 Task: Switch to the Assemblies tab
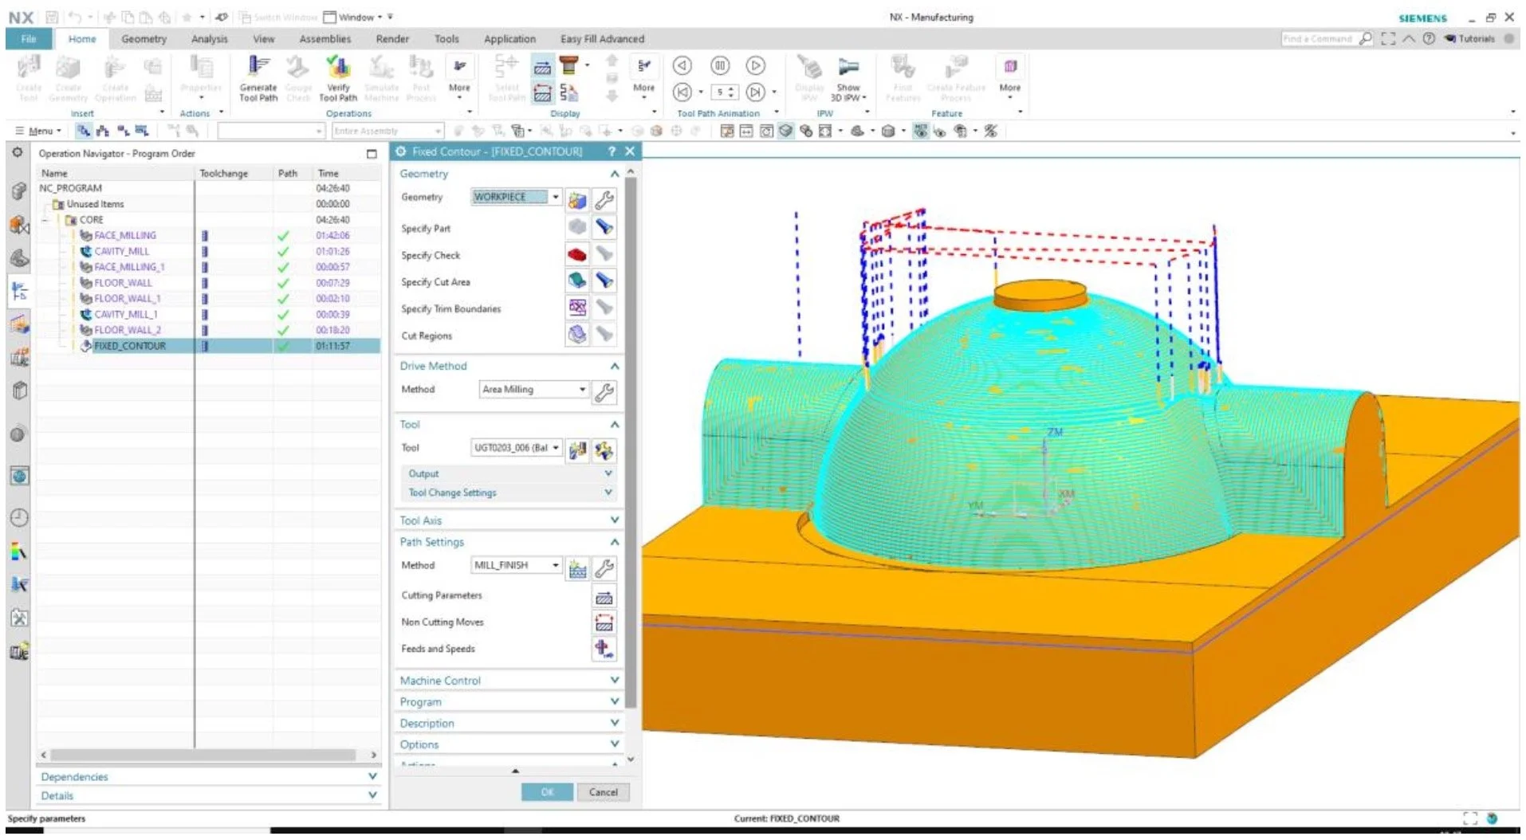(x=324, y=39)
